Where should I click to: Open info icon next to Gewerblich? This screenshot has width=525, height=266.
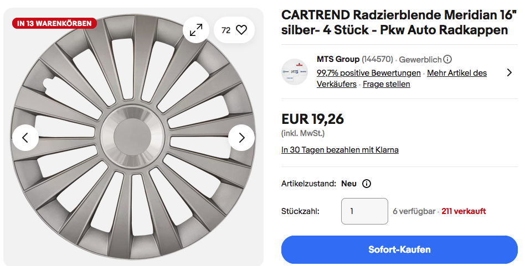tap(447, 59)
